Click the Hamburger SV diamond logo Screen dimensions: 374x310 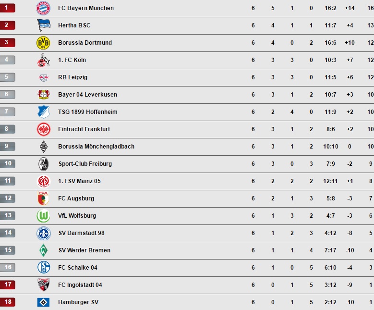coord(43,302)
